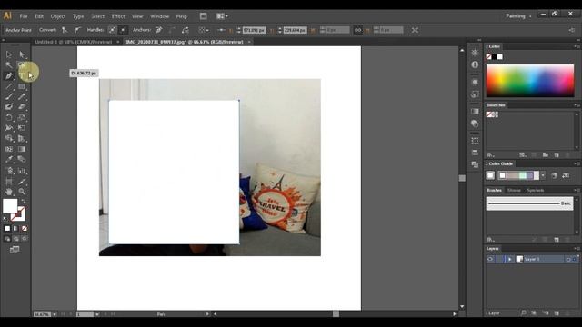Toggle visibility eye of Layer 1
582x327 pixels.
pos(490,259)
